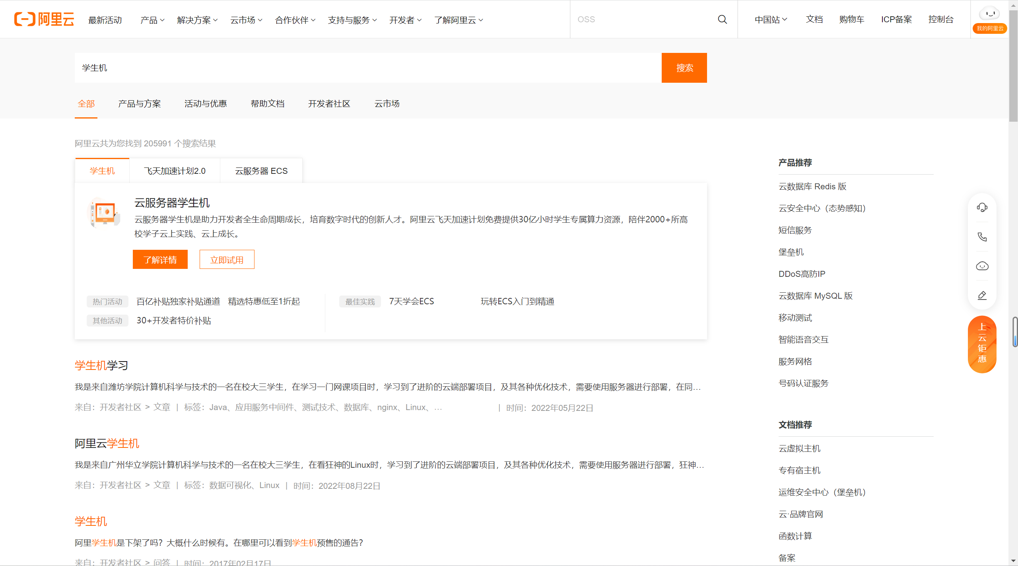Switch to the 帮助文档 tab

point(267,104)
